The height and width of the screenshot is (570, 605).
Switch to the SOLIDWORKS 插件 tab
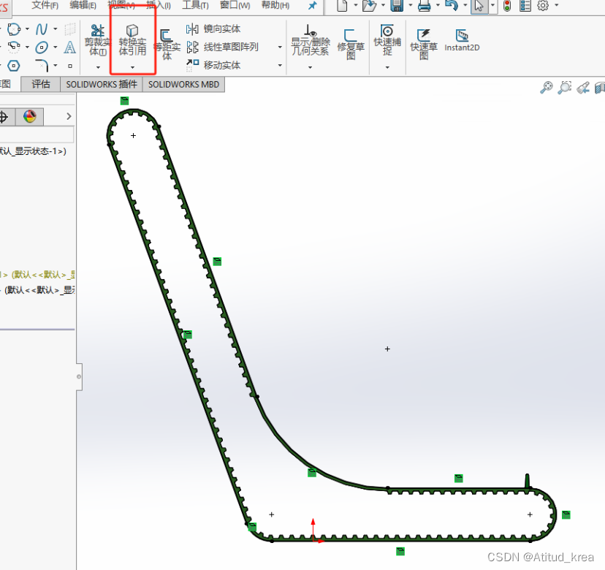102,84
